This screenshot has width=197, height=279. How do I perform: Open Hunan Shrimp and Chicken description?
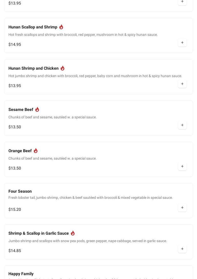tap(95, 76)
